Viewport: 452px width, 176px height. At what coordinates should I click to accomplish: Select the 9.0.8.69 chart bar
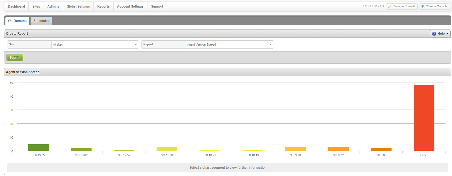point(381,149)
